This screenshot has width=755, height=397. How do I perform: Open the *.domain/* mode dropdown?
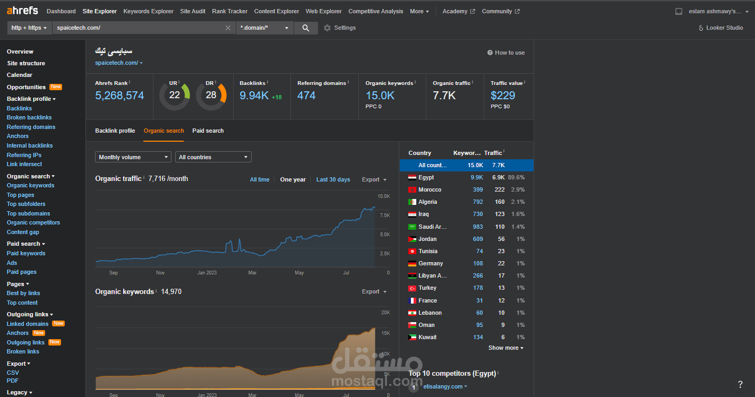pyautogui.click(x=265, y=28)
